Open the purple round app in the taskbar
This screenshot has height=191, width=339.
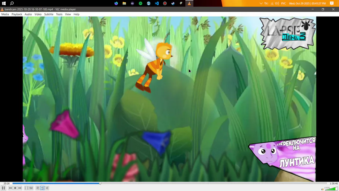[132, 3]
